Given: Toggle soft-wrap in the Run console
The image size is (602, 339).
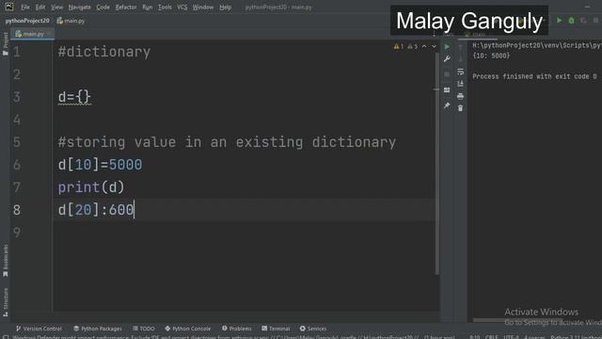Looking at the screenshot, I should 460,72.
